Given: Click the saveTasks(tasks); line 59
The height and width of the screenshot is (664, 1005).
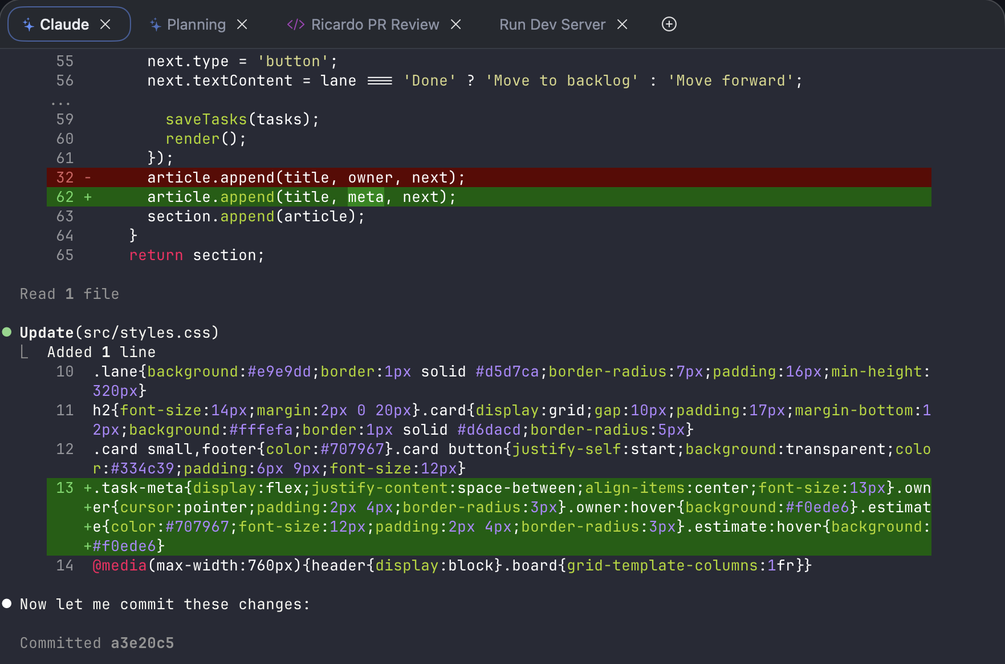Looking at the screenshot, I should pos(242,119).
